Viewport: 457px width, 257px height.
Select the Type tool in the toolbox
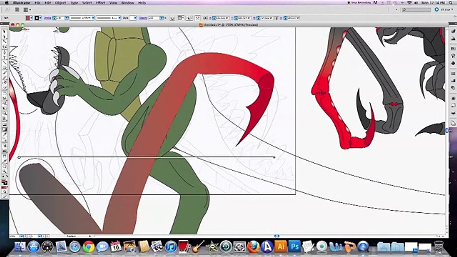(5, 57)
